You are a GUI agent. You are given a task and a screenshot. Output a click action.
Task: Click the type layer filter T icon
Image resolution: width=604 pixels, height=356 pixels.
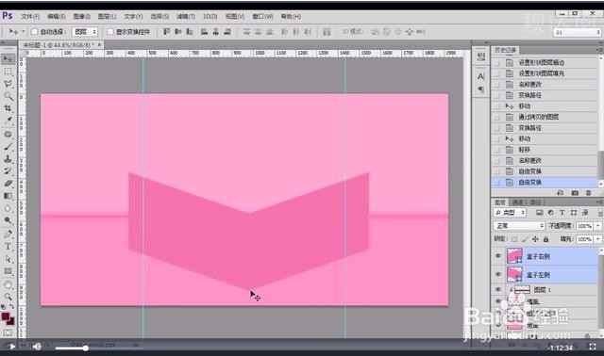[x=562, y=212]
